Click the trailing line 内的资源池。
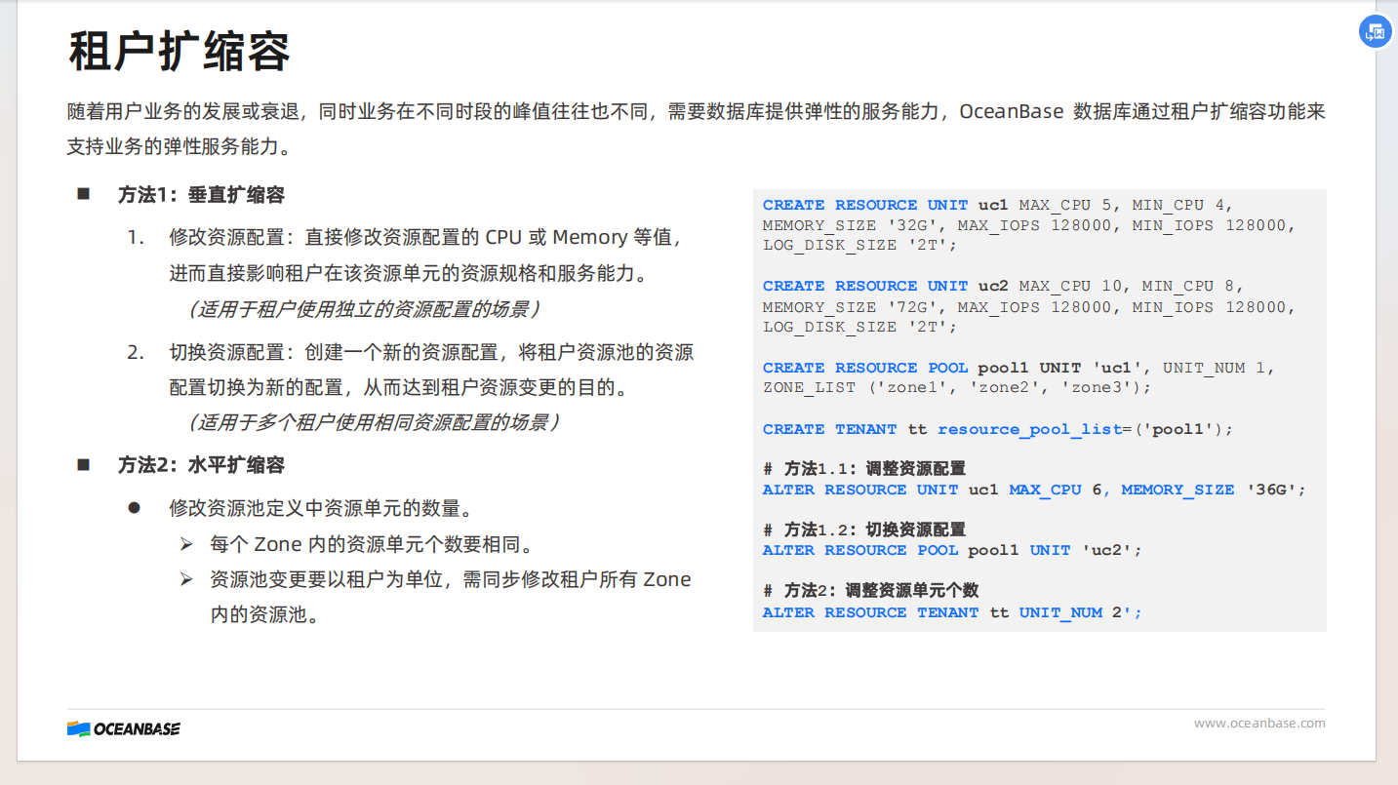 point(265,615)
